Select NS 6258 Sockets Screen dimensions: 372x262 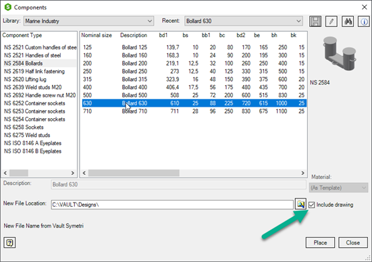24,127
